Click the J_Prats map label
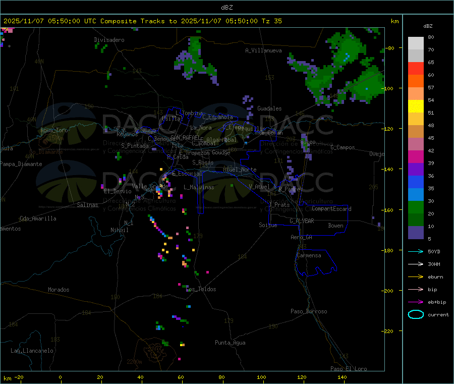This screenshot has width=454, height=384. 279,204
